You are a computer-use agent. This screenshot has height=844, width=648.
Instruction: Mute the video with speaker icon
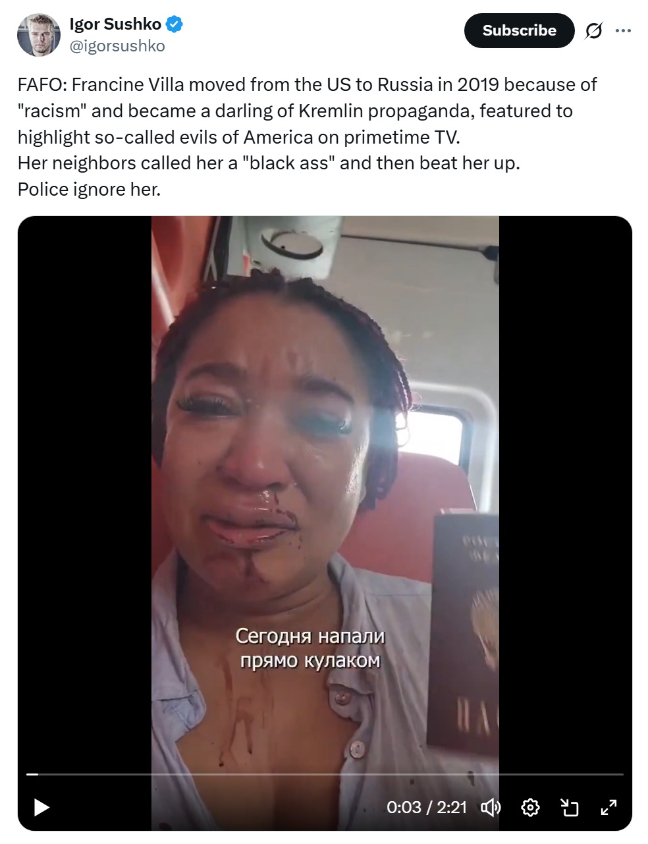[x=491, y=807]
